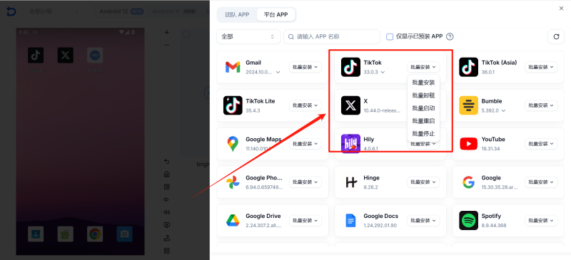The height and width of the screenshot is (260, 571).
Task: Click the Google Drive app icon
Action: tap(233, 220)
